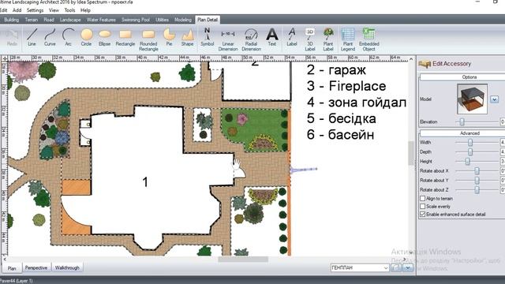Adjust the Elevation slider
505x284 pixels.
[462, 121]
